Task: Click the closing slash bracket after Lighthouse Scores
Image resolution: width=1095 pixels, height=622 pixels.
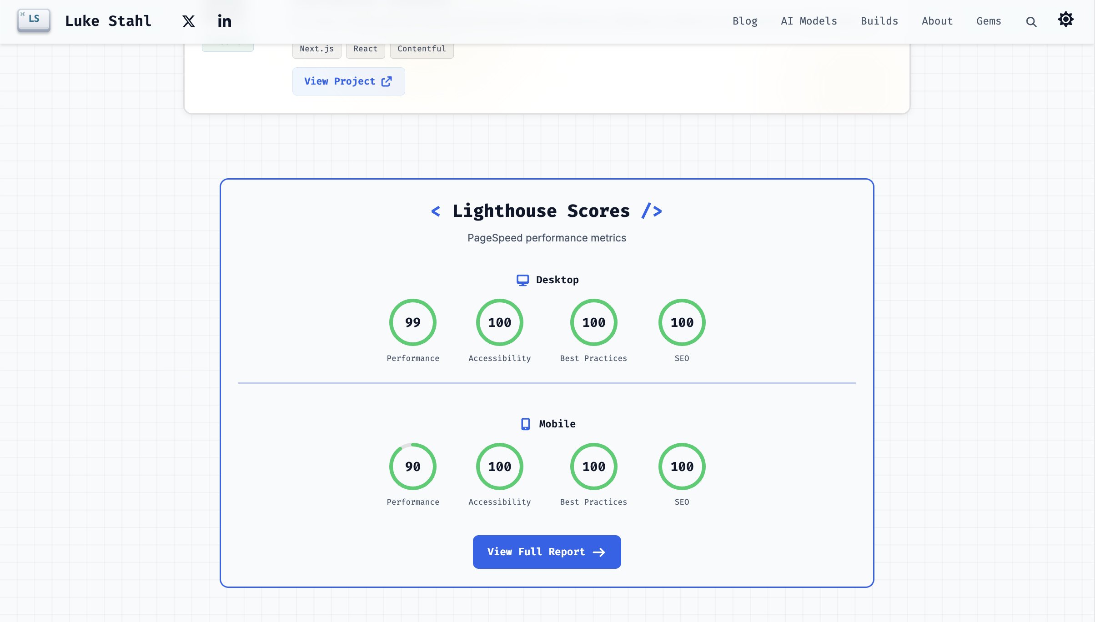Action: click(x=652, y=211)
